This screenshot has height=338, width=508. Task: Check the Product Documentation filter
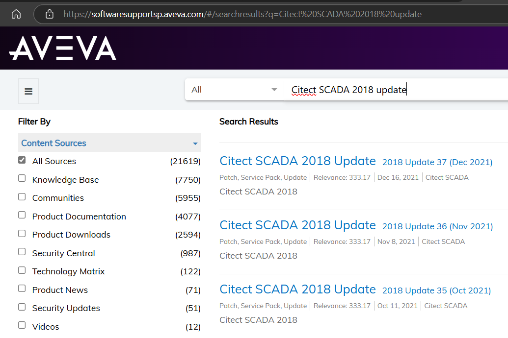pos(22,215)
